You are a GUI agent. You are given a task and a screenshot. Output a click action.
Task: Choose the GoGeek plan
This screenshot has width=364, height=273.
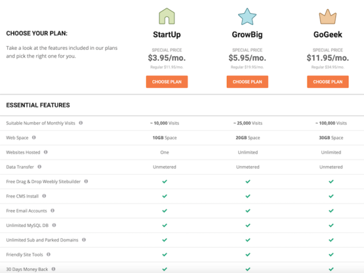coord(328,81)
